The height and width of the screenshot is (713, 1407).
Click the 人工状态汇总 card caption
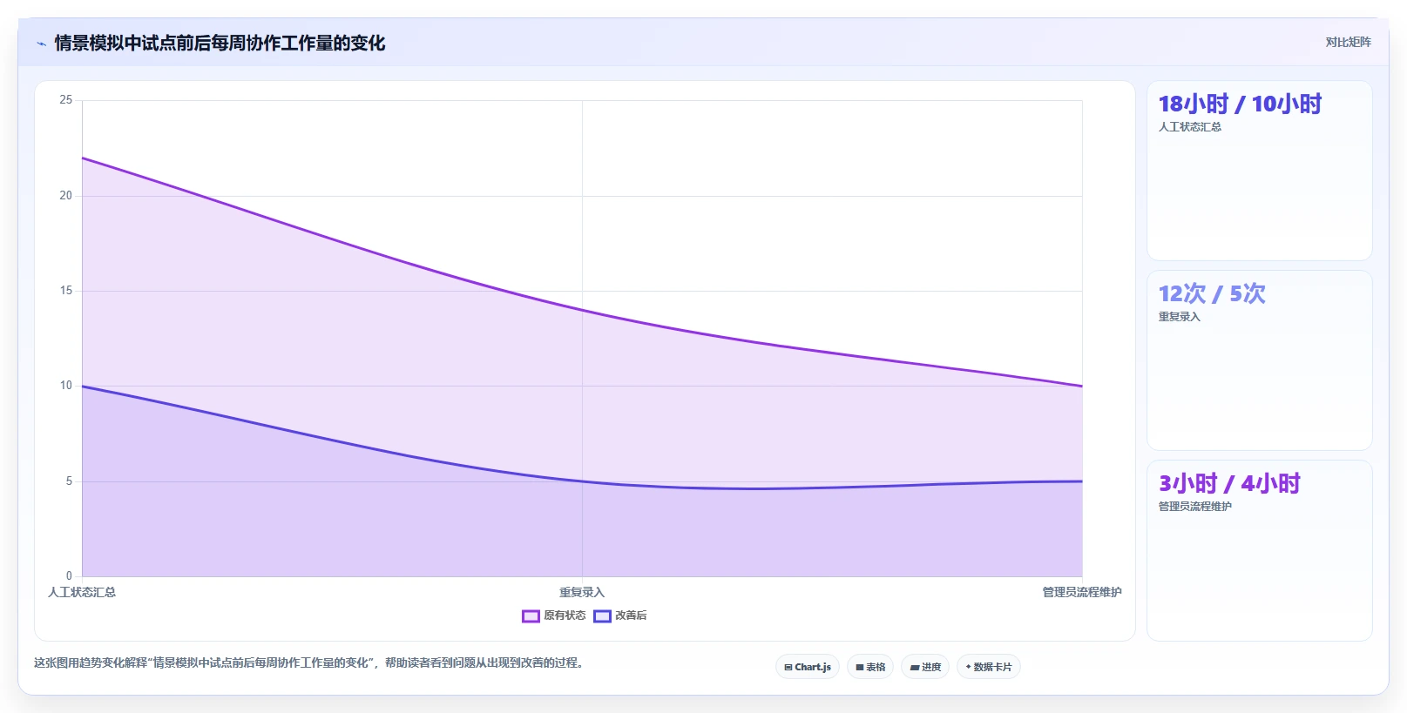coord(1189,127)
